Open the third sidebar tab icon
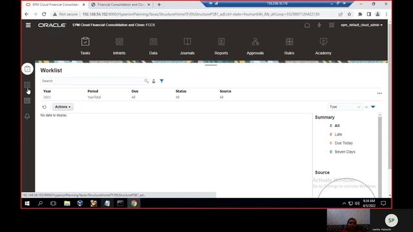The height and width of the screenshot is (232, 413). click(27, 101)
